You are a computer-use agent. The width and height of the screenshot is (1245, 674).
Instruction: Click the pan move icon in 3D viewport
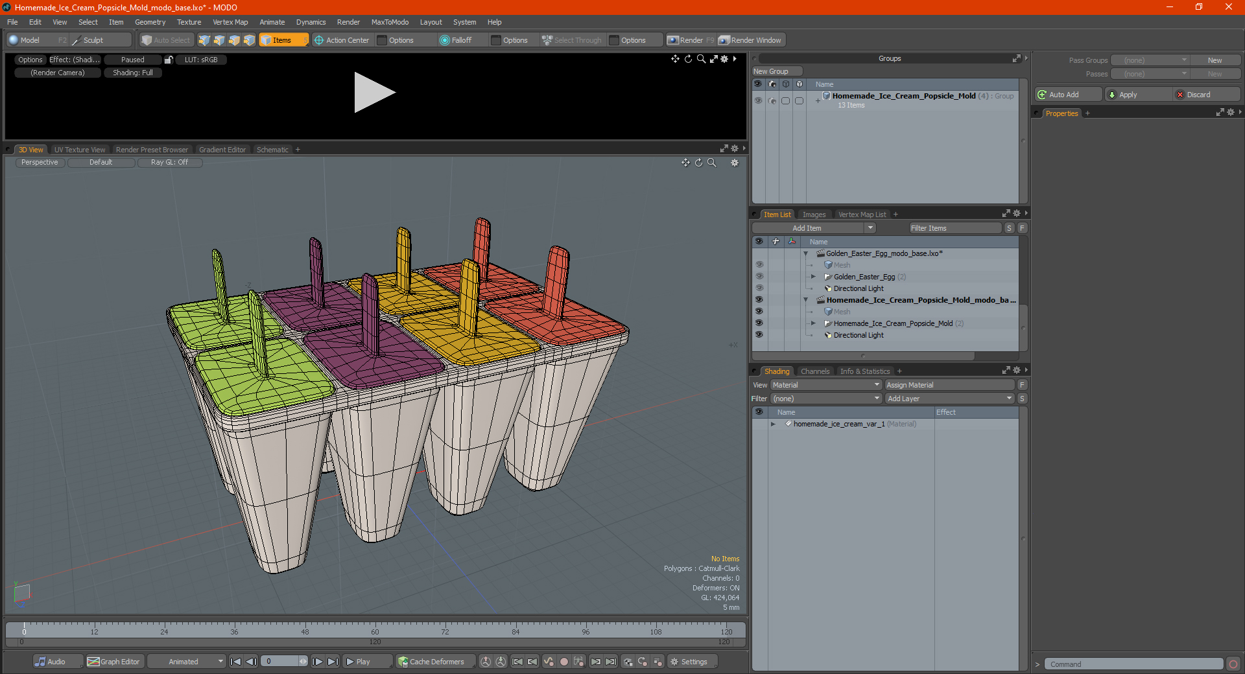pos(685,163)
